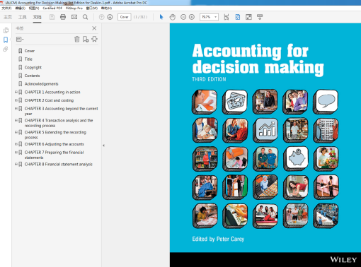The width and height of the screenshot is (361, 267).
Task: Open the bookmark options dropdown menu
Action: tap(20, 39)
